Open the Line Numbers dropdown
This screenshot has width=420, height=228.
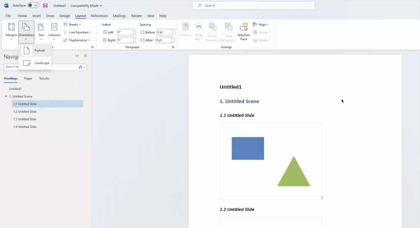click(77, 32)
